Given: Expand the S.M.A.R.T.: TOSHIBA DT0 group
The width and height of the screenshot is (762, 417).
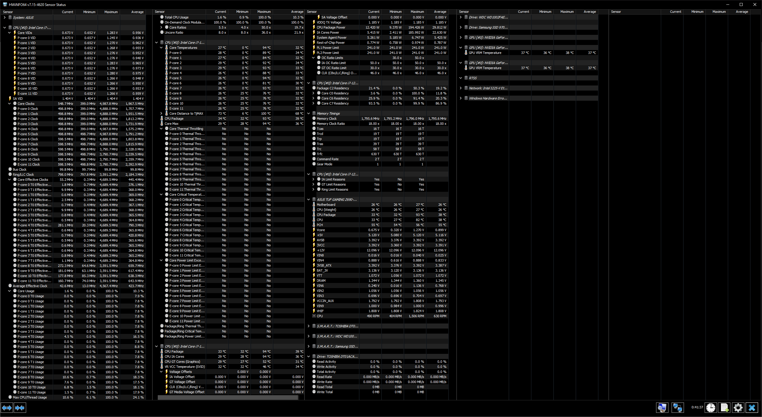Looking at the screenshot, I should coord(308,326).
